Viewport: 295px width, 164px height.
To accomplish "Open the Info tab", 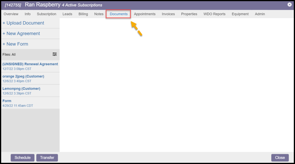I will pyautogui.click(x=28, y=14).
